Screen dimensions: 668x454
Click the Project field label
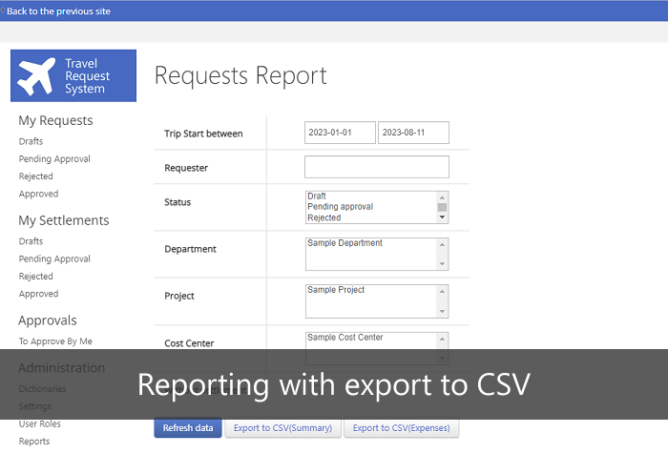179,296
